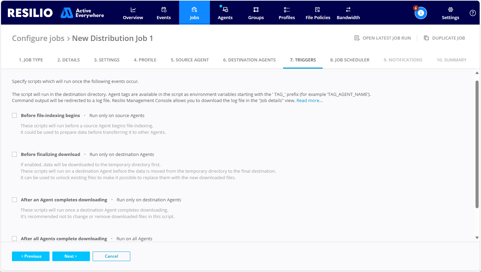
Task: Switch to 8. Job Scheduler tab
Action: (349, 60)
